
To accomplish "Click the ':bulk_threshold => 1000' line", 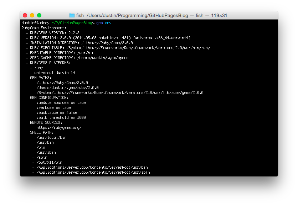I will click(x=59, y=117).
